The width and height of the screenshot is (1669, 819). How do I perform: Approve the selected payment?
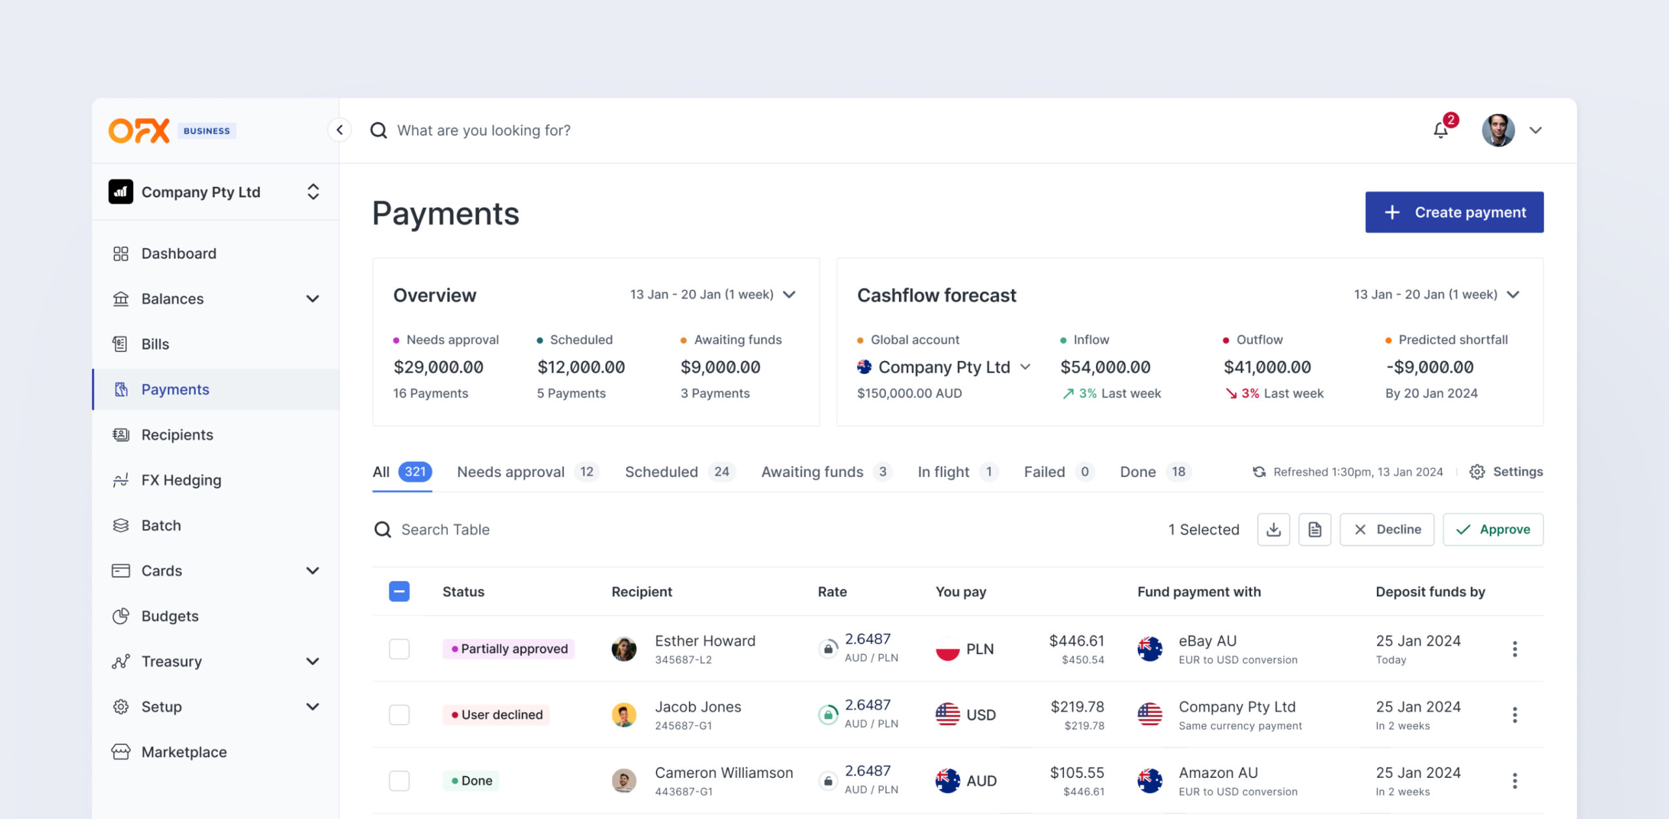click(x=1492, y=530)
